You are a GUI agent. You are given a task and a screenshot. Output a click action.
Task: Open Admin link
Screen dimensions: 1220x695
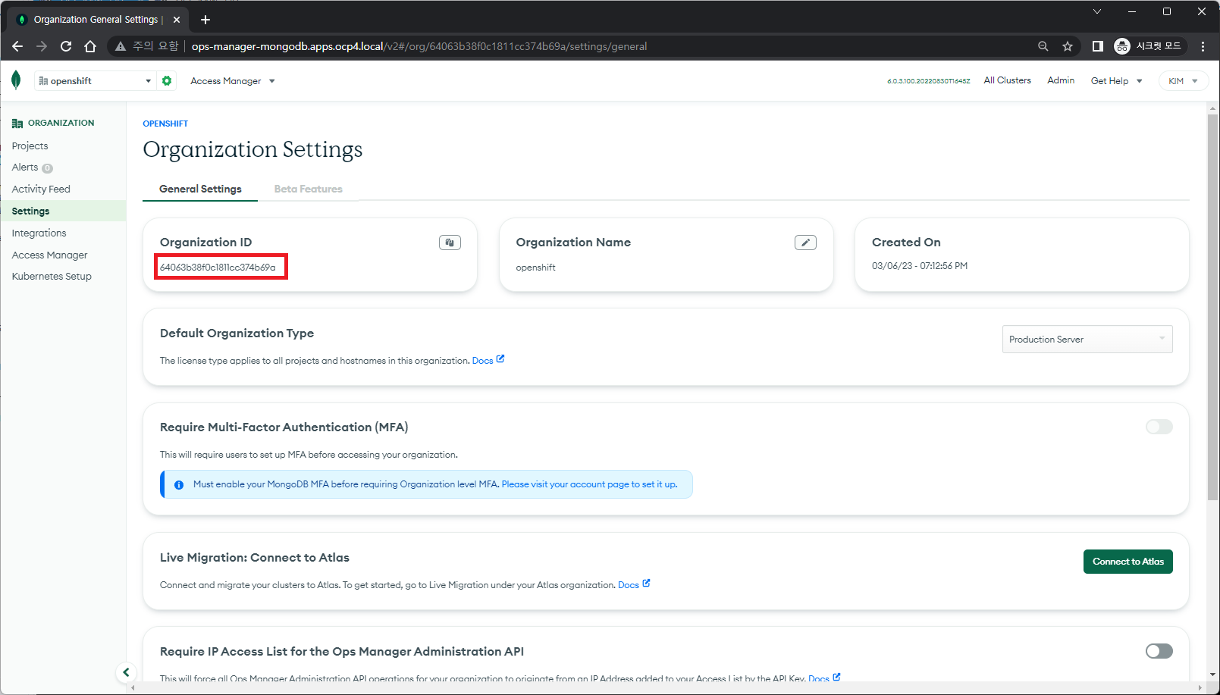1061,80
